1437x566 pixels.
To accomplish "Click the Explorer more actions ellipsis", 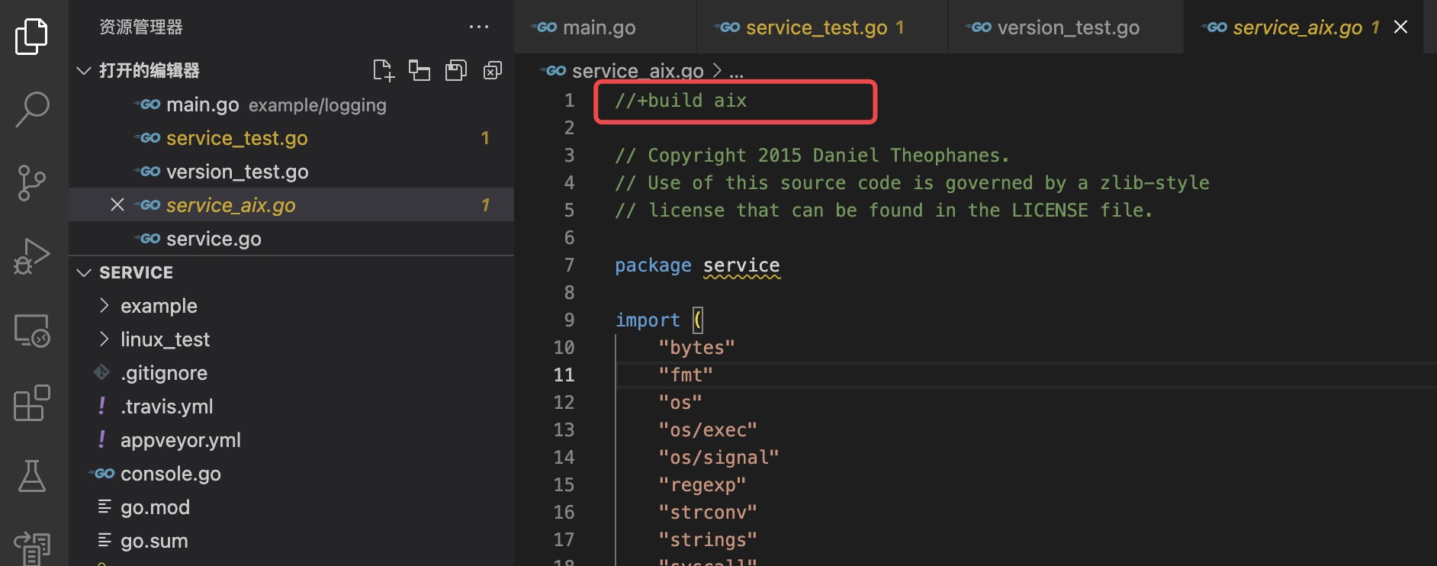I will click(x=479, y=27).
